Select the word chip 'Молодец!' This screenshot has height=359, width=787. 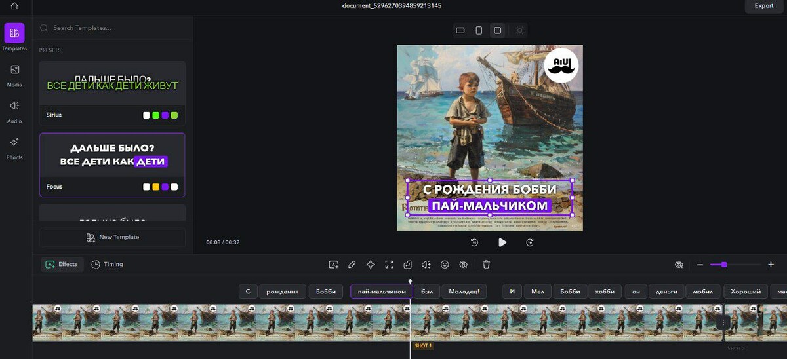pyautogui.click(x=464, y=292)
